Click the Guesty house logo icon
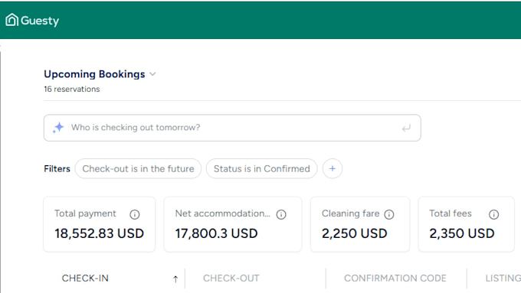521x293 pixels. click(x=11, y=20)
